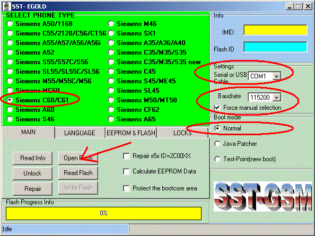This screenshot has height=236, width=315.
Task: Select Siemens A52 radio button
Action: click(10, 52)
